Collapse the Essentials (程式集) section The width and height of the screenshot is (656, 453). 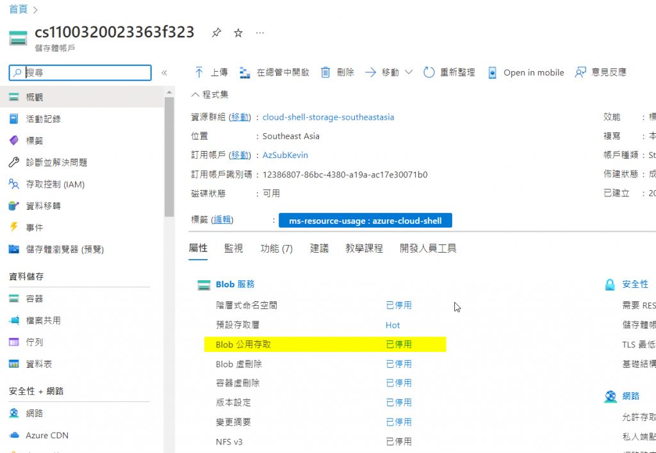click(209, 95)
